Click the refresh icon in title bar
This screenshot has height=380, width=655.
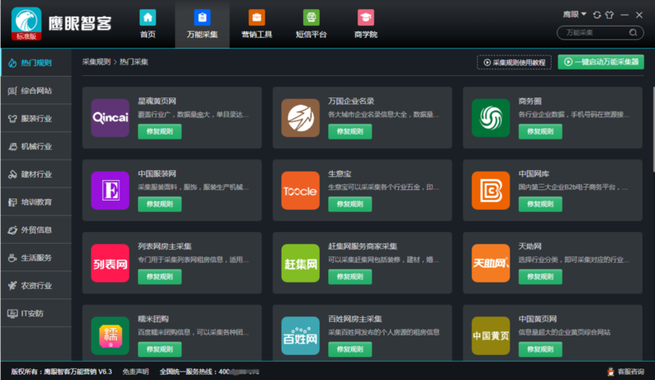tap(597, 15)
